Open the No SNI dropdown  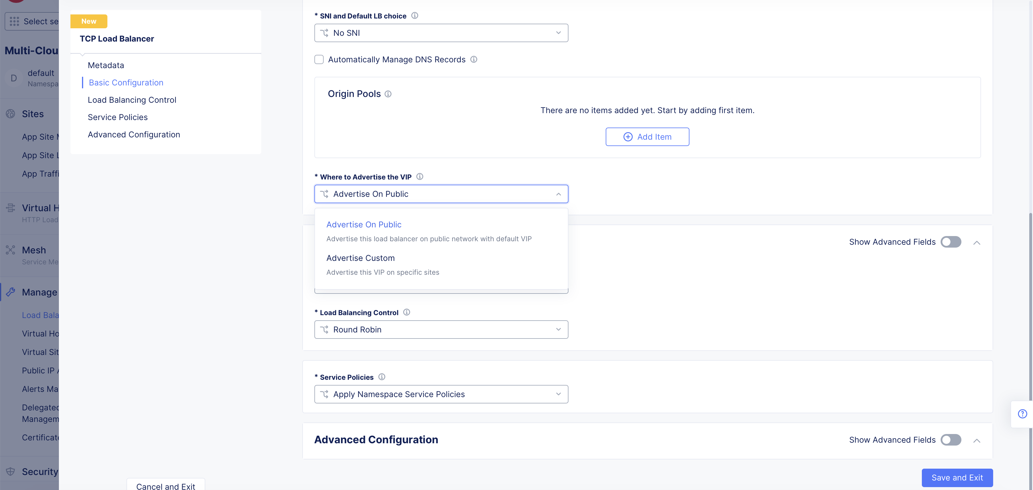pos(441,33)
